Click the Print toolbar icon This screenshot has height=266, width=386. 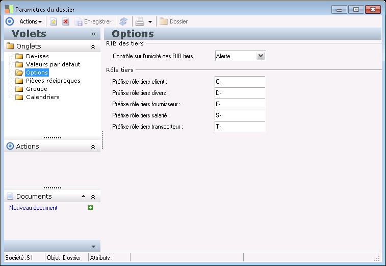[x=139, y=21]
